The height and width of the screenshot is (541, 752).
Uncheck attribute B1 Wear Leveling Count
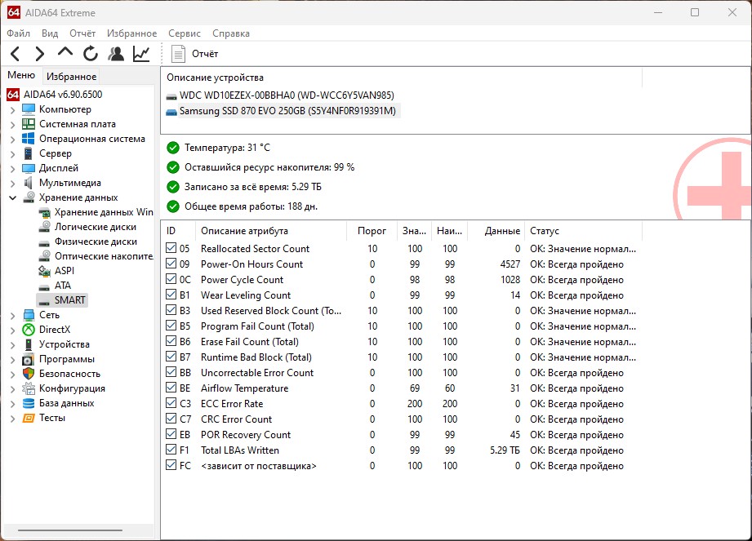click(x=171, y=295)
